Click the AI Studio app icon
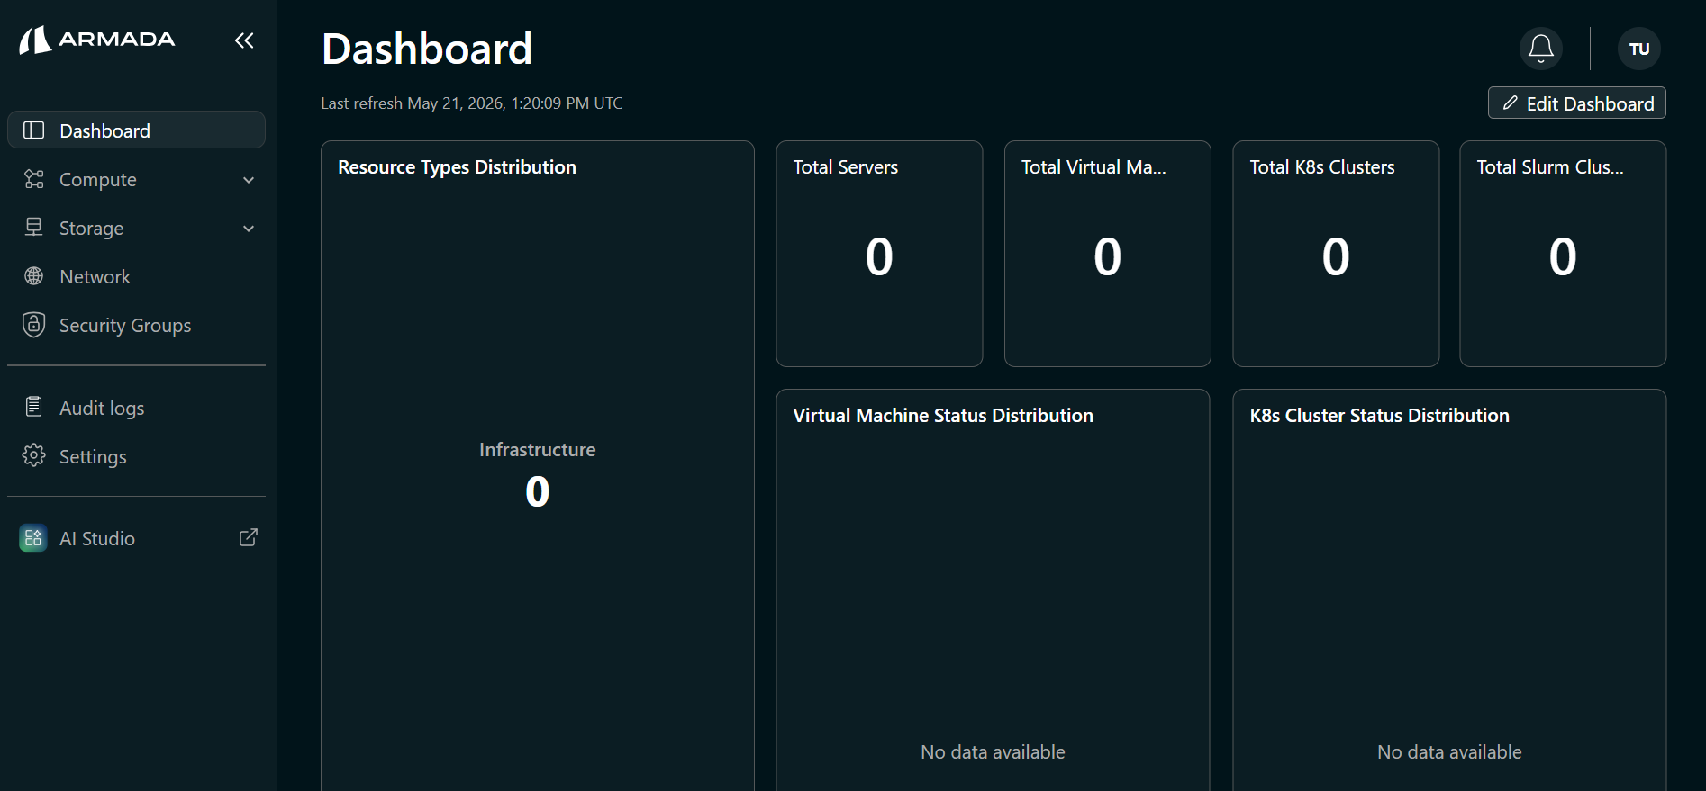The height and width of the screenshot is (791, 1706). coord(33,538)
